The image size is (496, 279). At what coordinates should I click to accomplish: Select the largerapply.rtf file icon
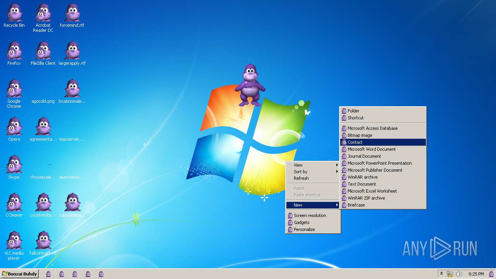coord(72,54)
